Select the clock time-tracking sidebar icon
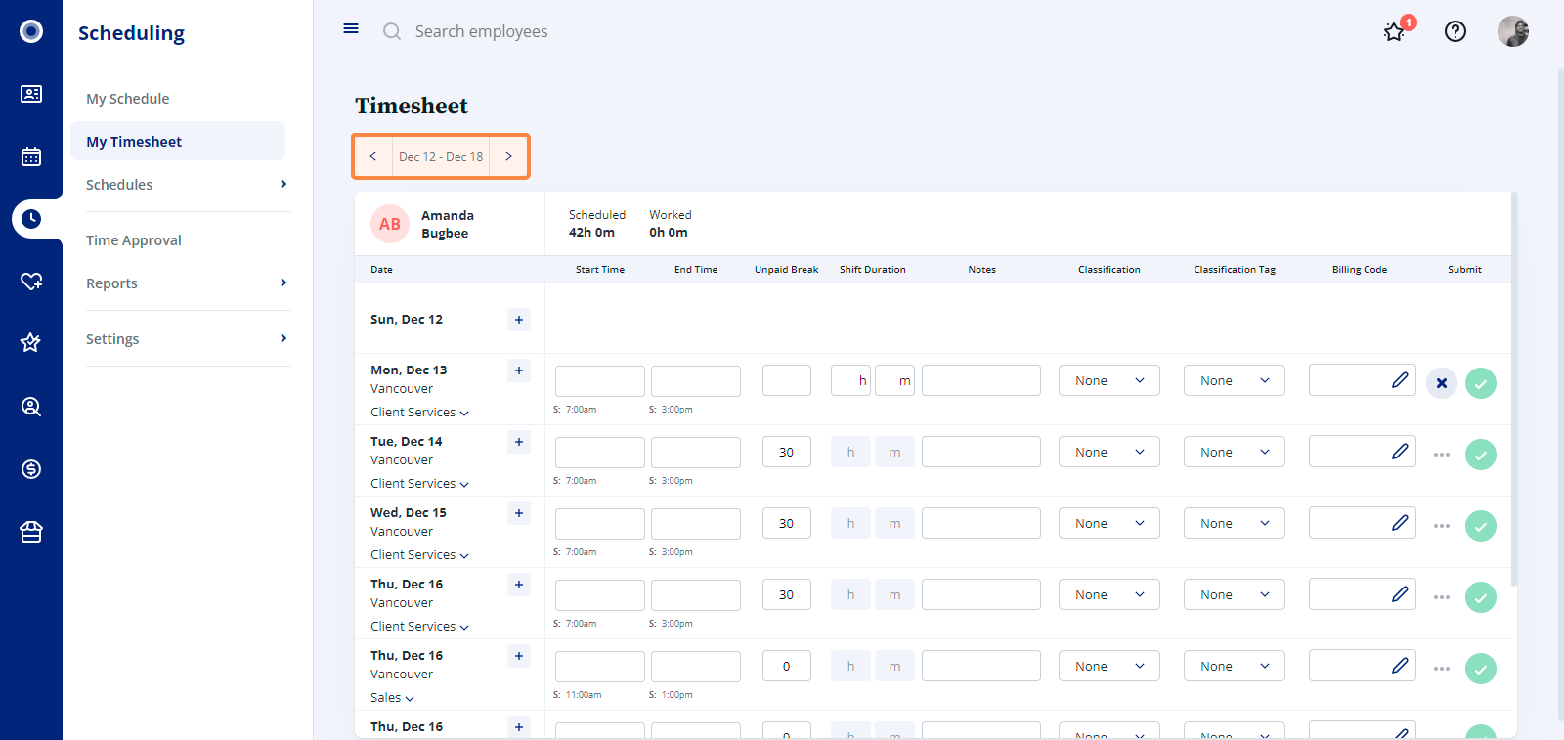This screenshot has height=740, width=1564. click(31, 219)
